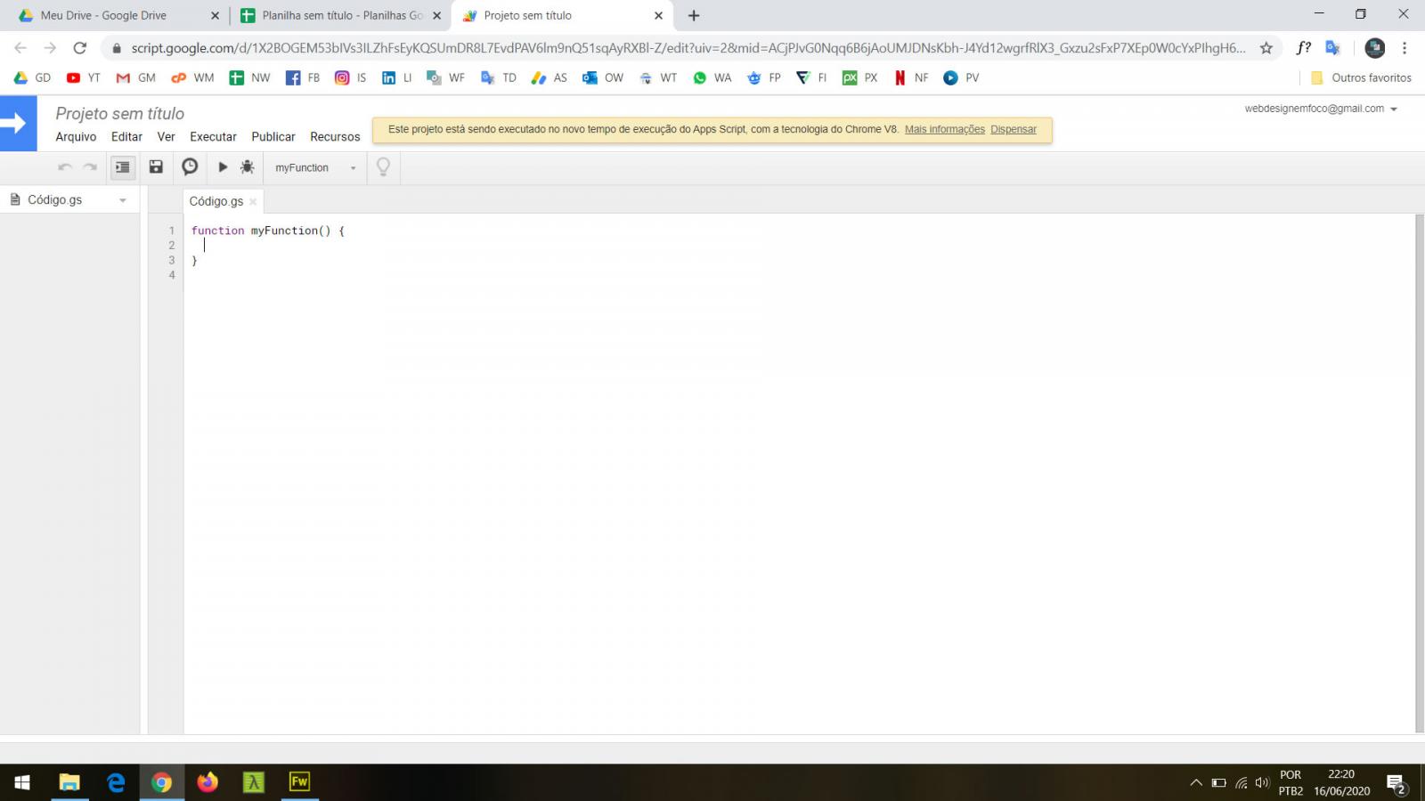The image size is (1425, 801).
Task: Open the webdesignemfoco account dropdown
Action: (1321, 109)
